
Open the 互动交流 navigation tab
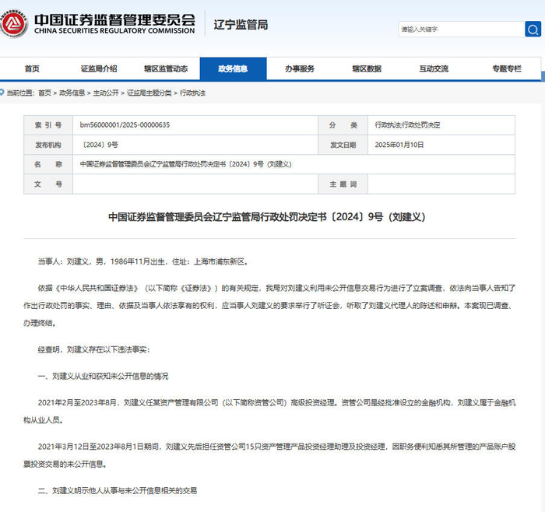[x=434, y=68]
